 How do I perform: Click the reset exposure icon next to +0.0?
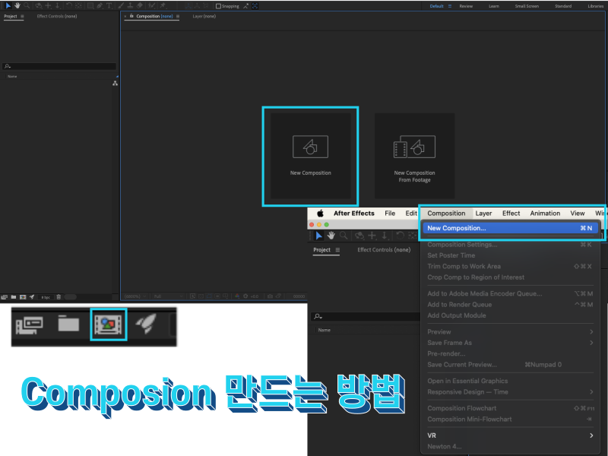(x=245, y=296)
